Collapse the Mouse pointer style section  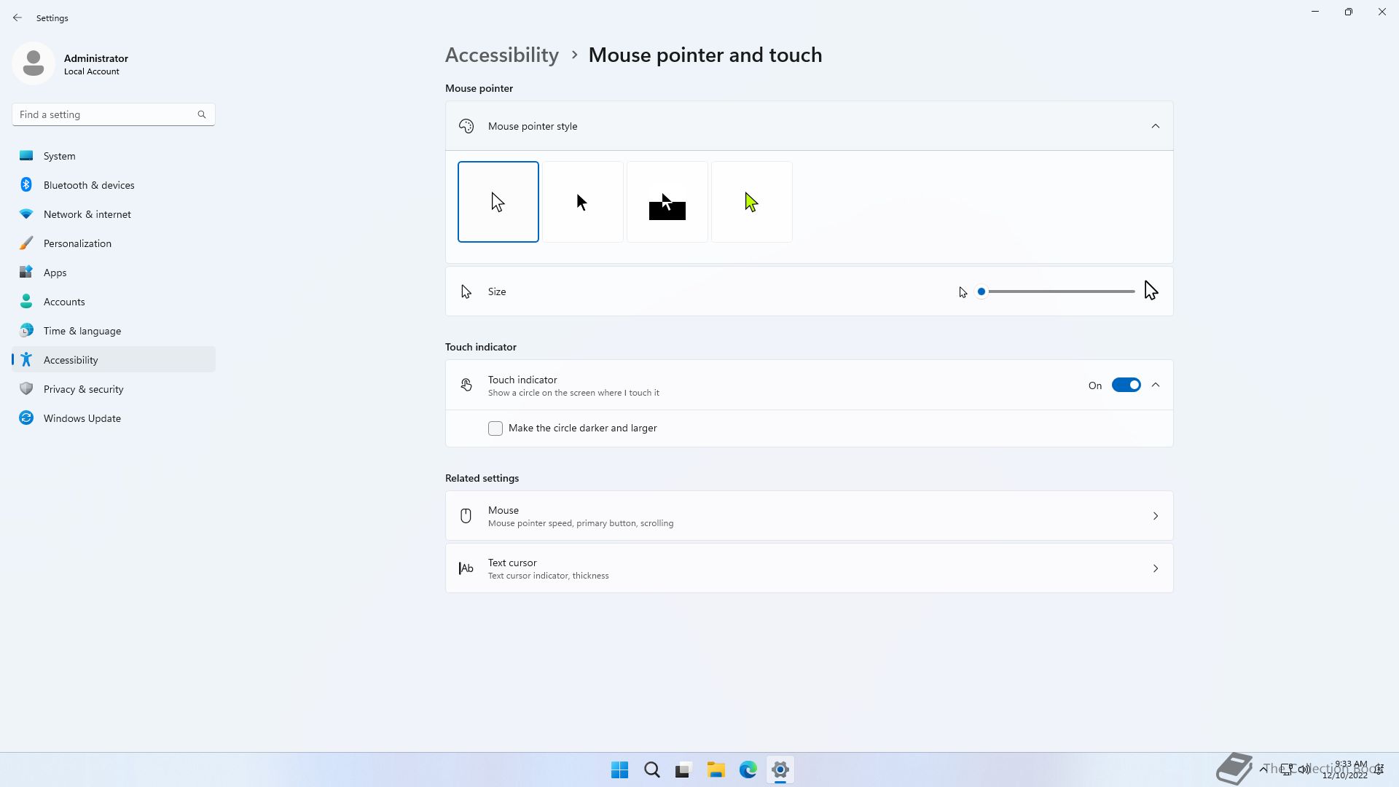pyautogui.click(x=1155, y=126)
